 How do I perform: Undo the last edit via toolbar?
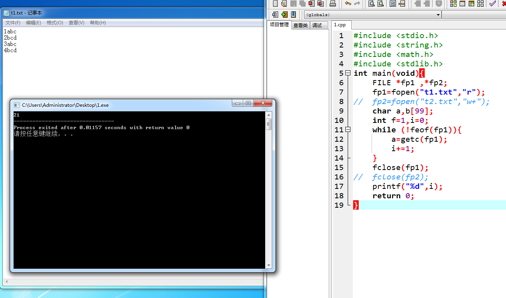point(348,4)
